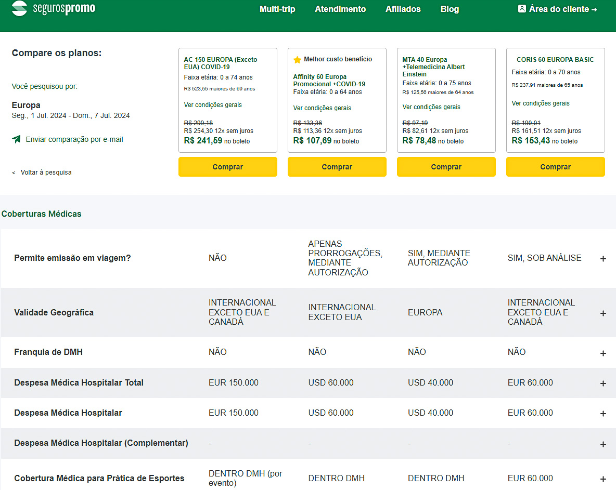Click the Coberturas Médicas section heading
Viewport: 616px width, 490px height.
click(41, 214)
